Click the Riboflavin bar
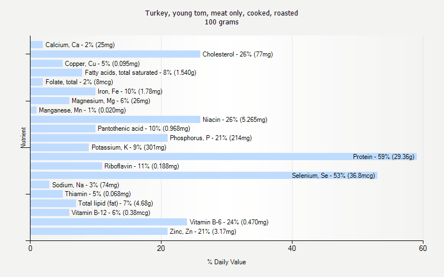444x277 pixels. [66, 166]
